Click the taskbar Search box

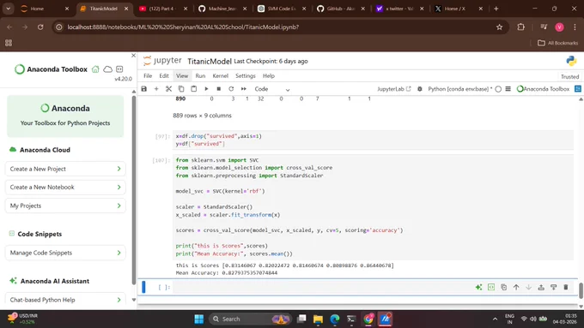pos(250,319)
